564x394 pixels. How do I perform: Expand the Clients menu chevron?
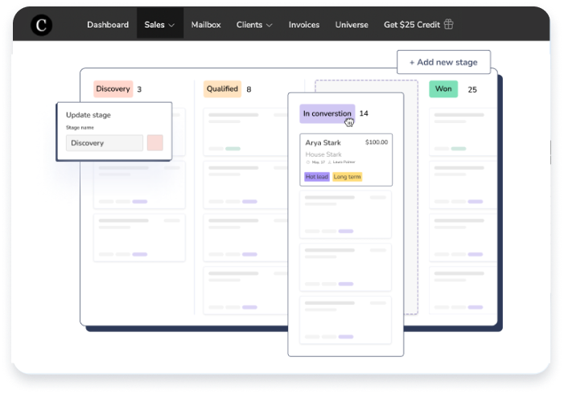point(269,26)
